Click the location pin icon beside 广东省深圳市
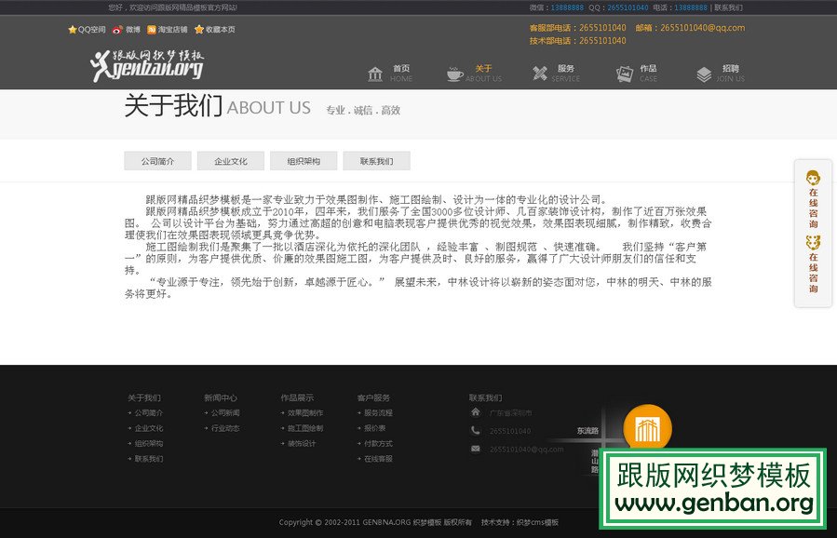This screenshot has height=538, width=837. click(476, 412)
